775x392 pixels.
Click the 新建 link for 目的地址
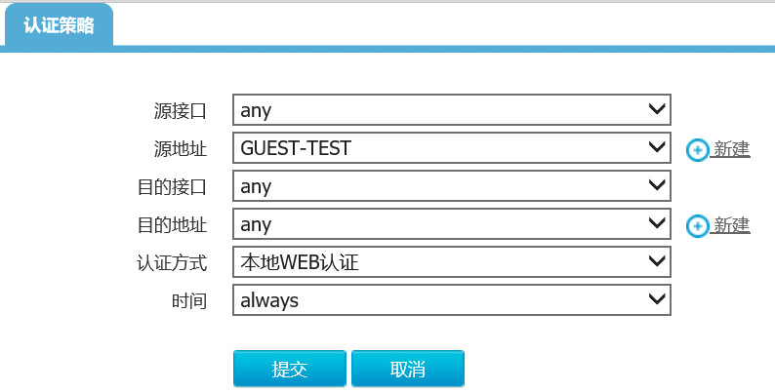pyautogui.click(x=731, y=225)
